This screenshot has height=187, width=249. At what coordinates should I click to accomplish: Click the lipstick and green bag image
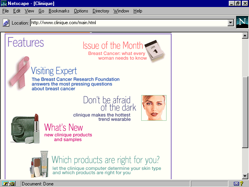(26, 129)
